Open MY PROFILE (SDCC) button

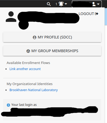coord(52,37)
